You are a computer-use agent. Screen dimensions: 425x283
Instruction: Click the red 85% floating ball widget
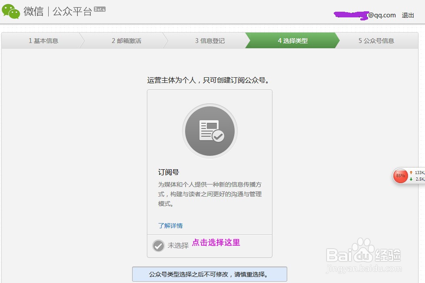pyautogui.click(x=400, y=176)
